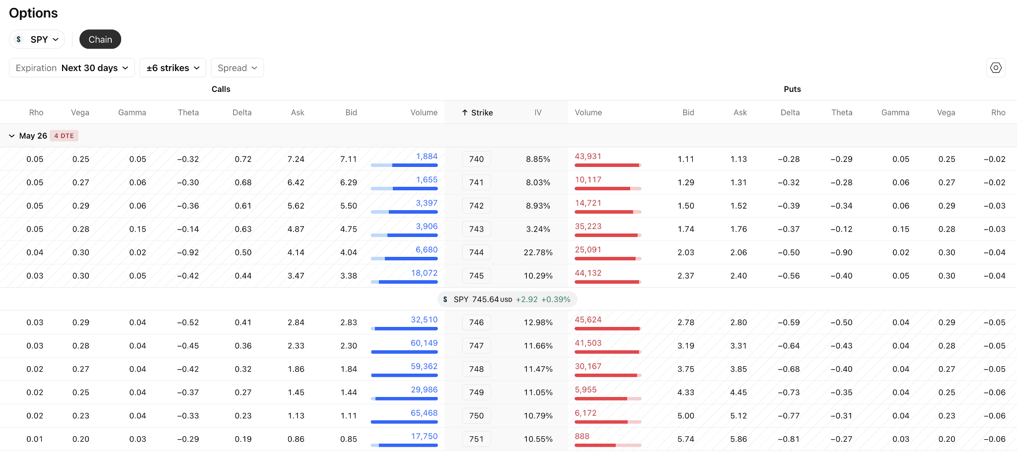Click call ask price 7.24

tap(296, 159)
